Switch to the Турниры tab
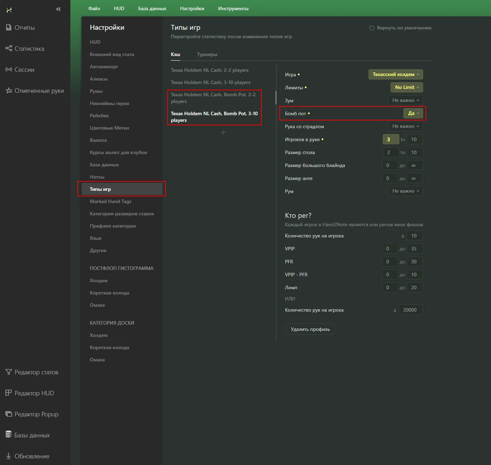 tap(207, 55)
